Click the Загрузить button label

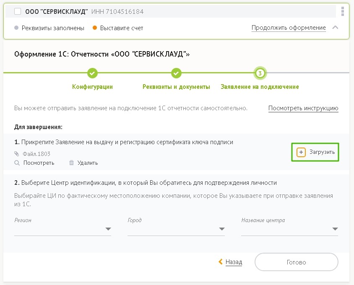click(x=322, y=152)
